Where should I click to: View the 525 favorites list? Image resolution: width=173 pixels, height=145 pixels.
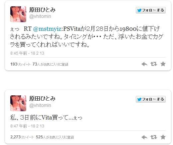coord(55,137)
